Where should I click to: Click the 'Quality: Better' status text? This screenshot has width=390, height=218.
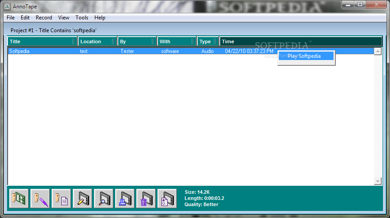(202, 205)
